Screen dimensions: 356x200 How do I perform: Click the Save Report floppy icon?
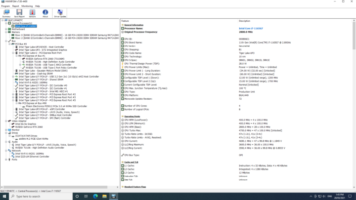click(19, 13)
